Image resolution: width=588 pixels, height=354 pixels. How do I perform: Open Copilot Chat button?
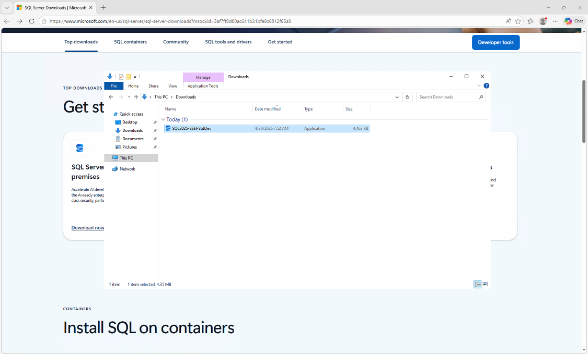click(574, 21)
